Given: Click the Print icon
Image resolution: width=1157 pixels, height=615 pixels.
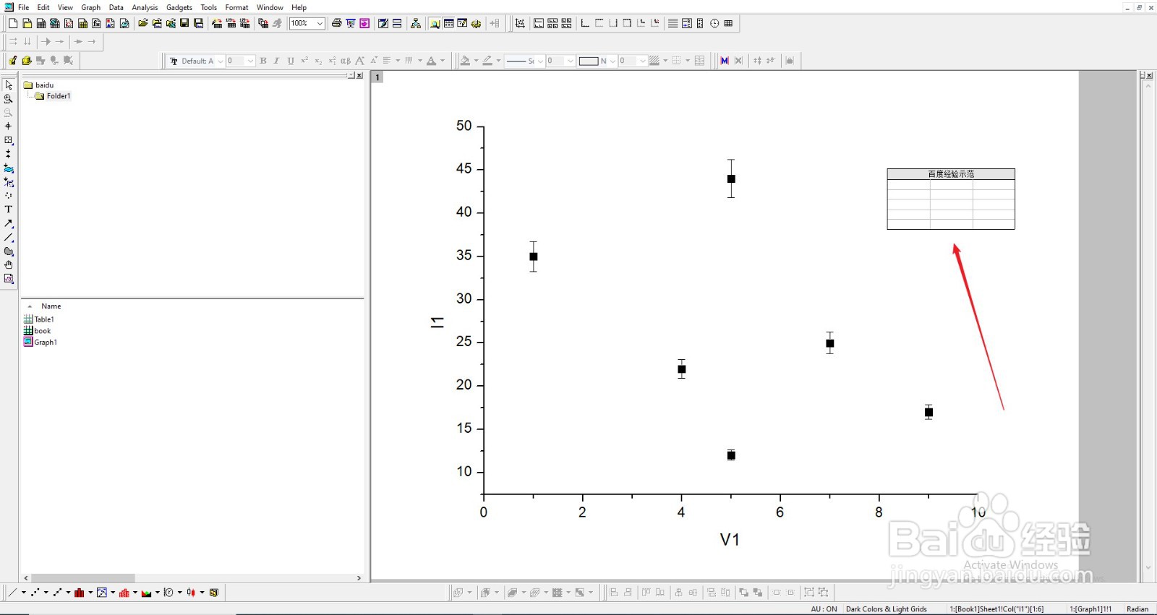Looking at the screenshot, I should click(x=336, y=23).
